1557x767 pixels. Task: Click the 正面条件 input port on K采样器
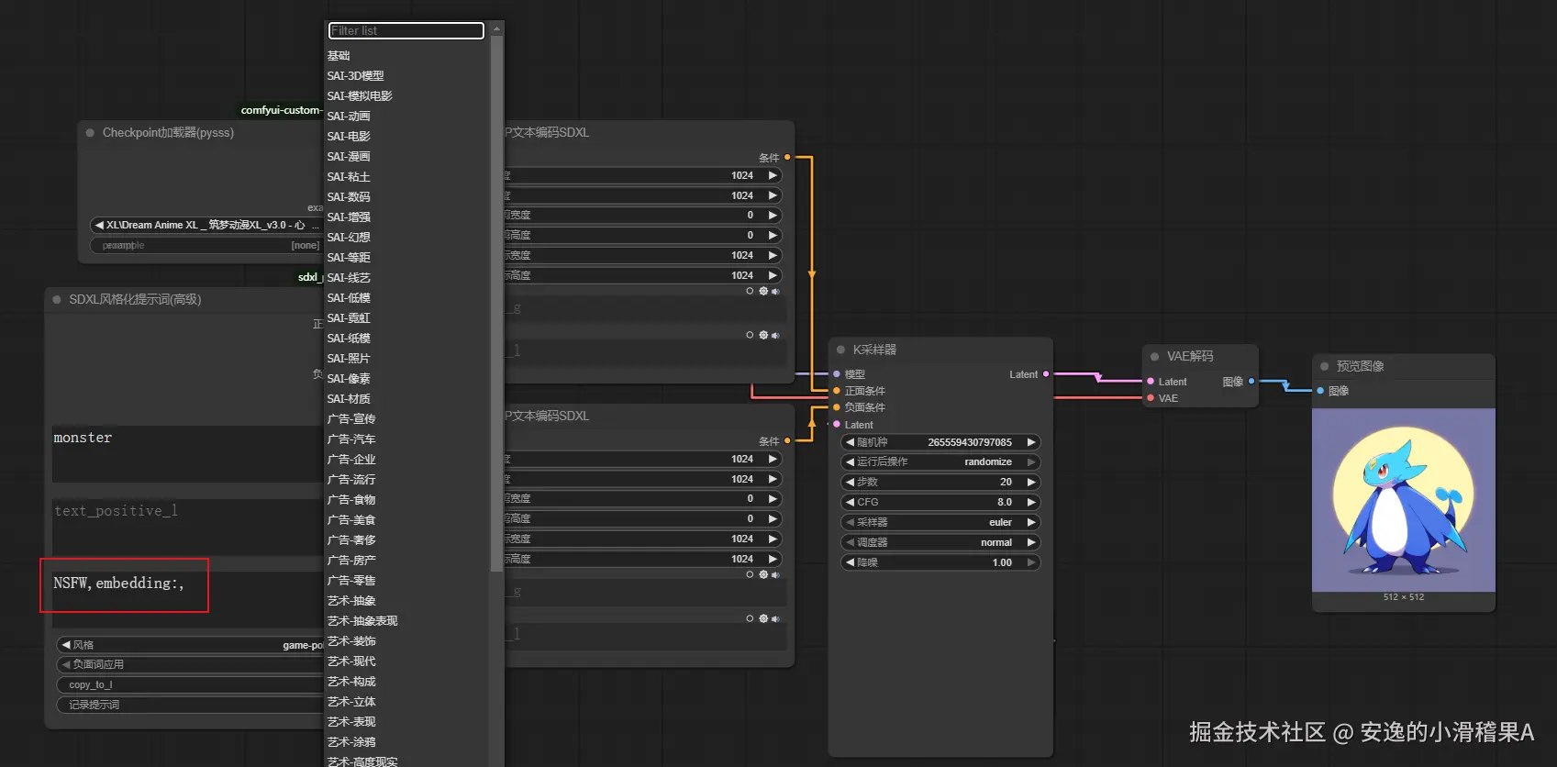point(837,391)
